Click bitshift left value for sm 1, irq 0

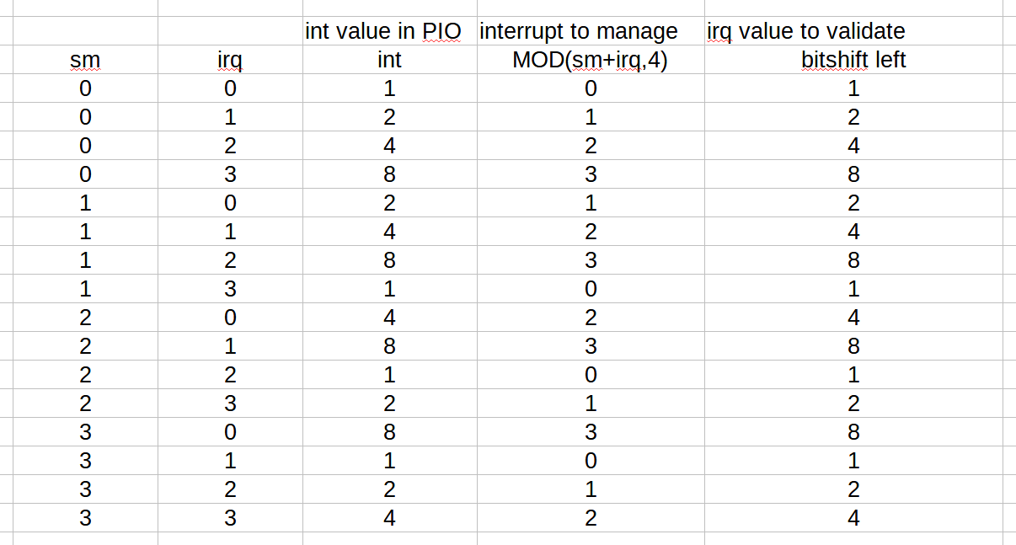click(853, 203)
